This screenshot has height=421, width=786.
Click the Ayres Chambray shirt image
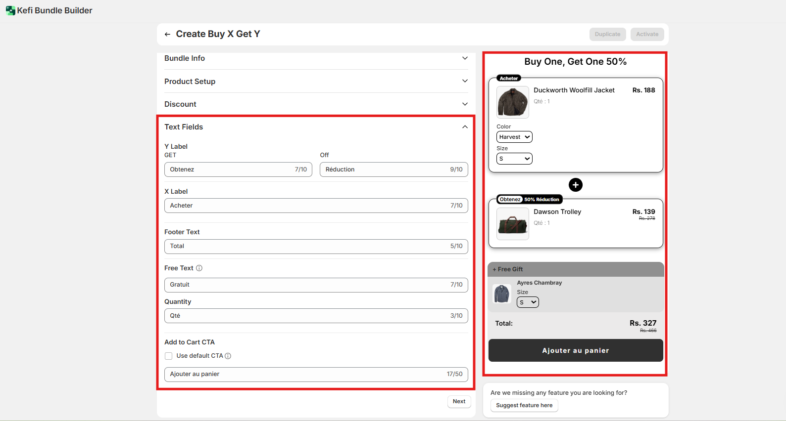502,294
